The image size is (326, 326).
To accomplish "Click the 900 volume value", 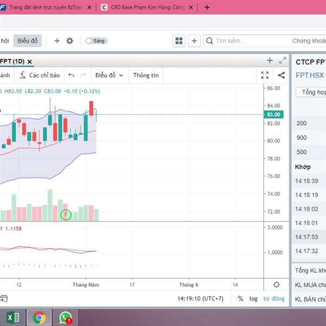I will tap(302, 137).
